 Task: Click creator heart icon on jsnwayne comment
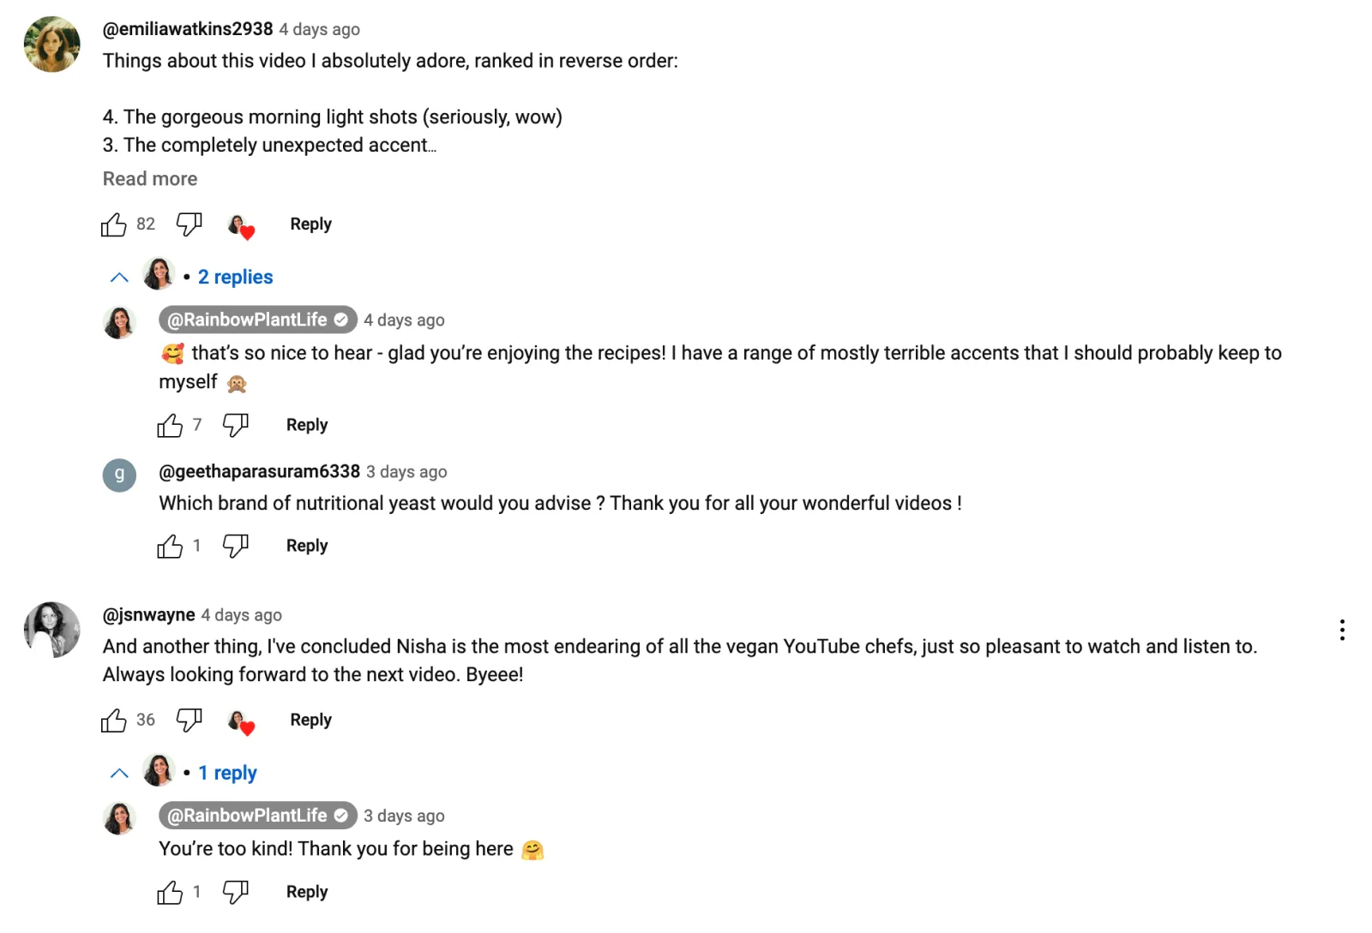coord(241,722)
